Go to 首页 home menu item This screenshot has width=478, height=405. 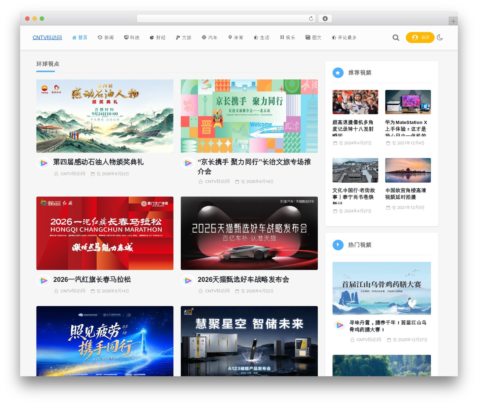point(80,37)
